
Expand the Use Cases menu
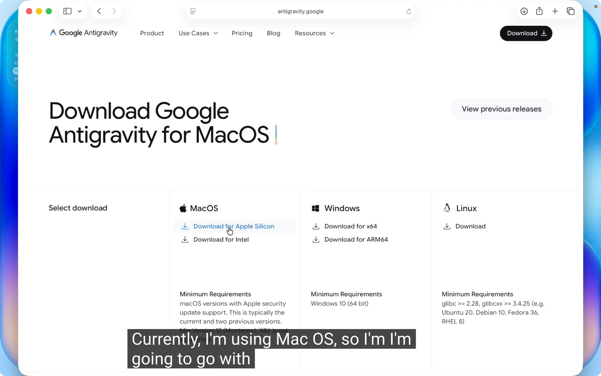[x=198, y=33]
